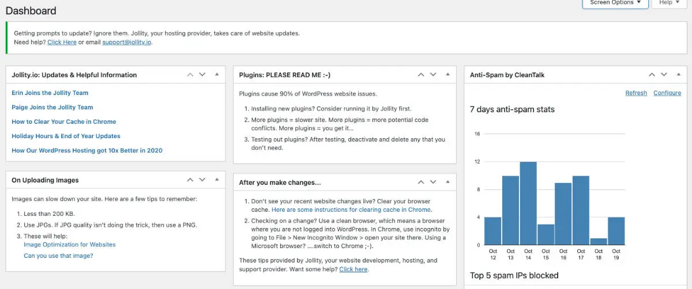Screen dimensions: 692x289
Task: Move Anti-Spam by CleanTalk widget up
Action: tap(652, 75)
